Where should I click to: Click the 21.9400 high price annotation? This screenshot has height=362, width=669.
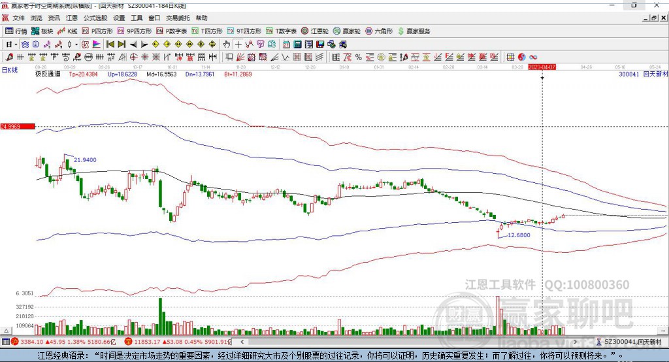[85, 159]
